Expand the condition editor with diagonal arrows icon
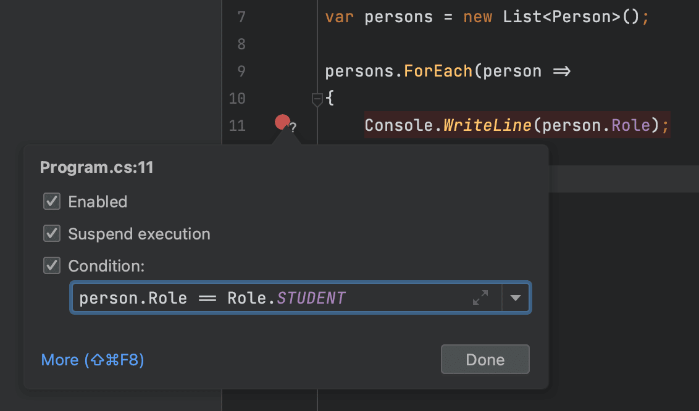The height and width of the screenshot is (411, 699). [x=480, y=297]
